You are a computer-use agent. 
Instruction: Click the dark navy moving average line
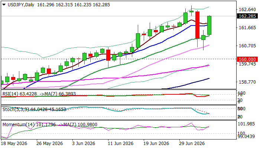tap(186, 84)
